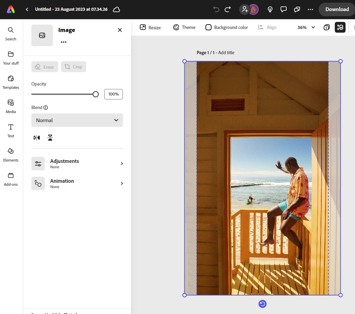Screen dimensions: 355x314
Task: Click Add title page label
Action: coord(226,53)
